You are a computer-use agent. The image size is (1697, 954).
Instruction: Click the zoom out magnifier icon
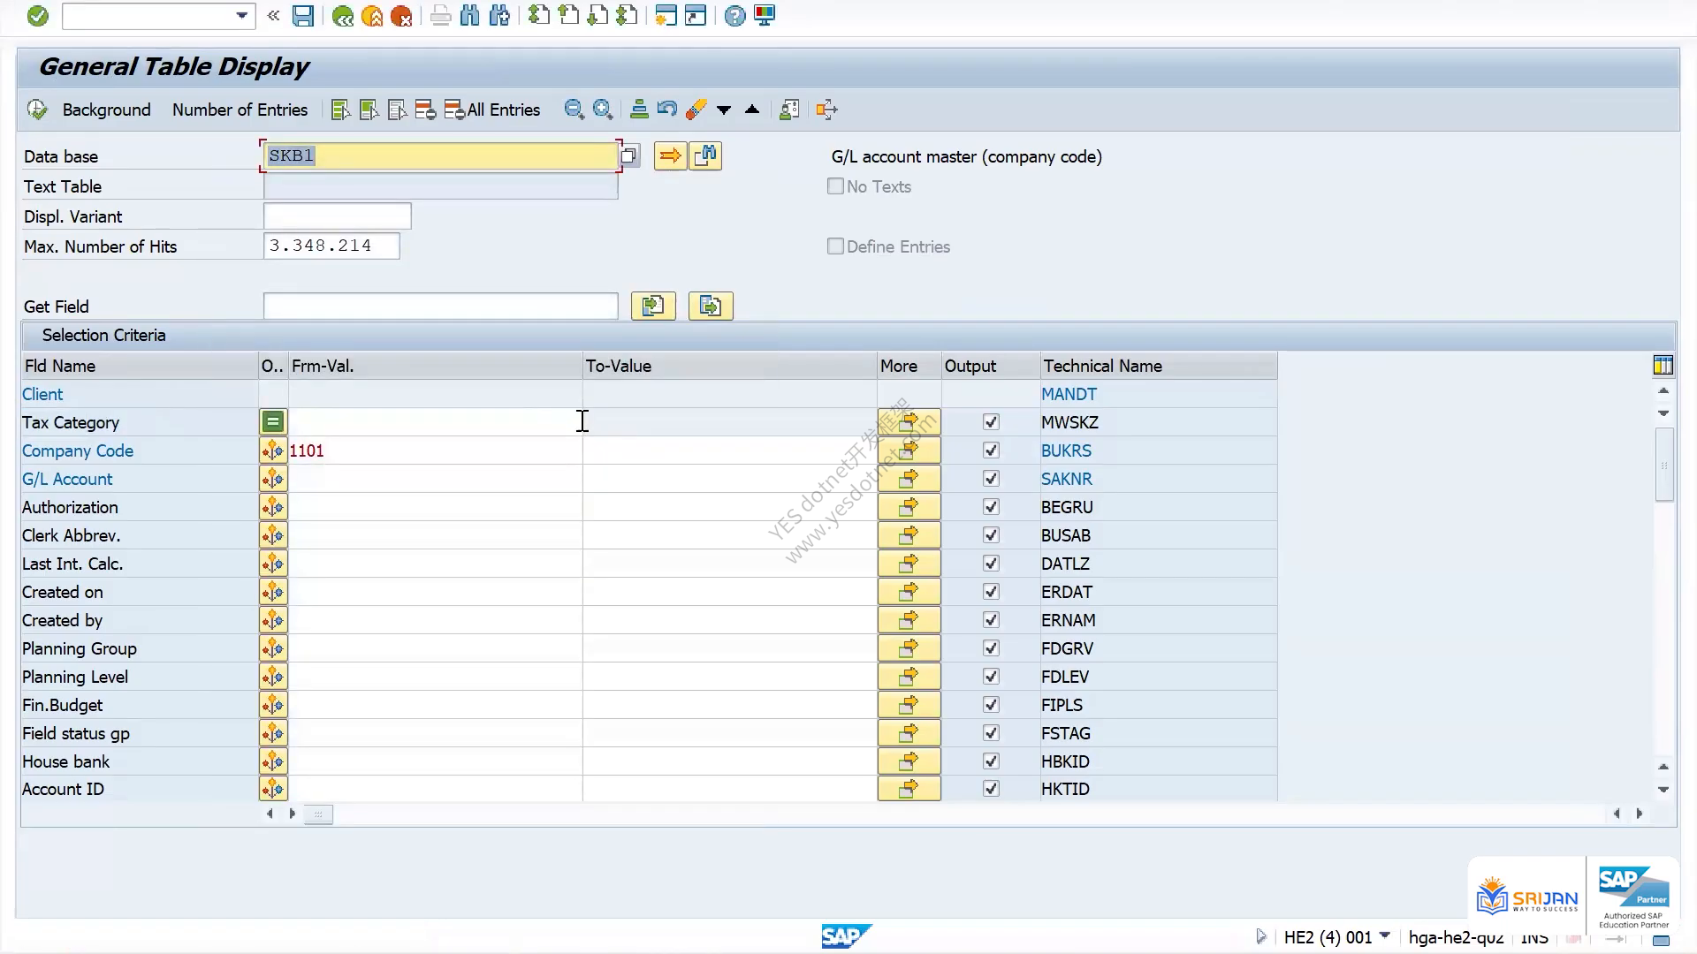(575, 110)
